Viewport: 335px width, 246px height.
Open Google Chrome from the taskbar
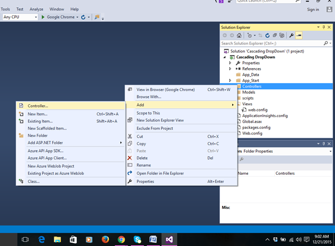[x=121, y=239]
